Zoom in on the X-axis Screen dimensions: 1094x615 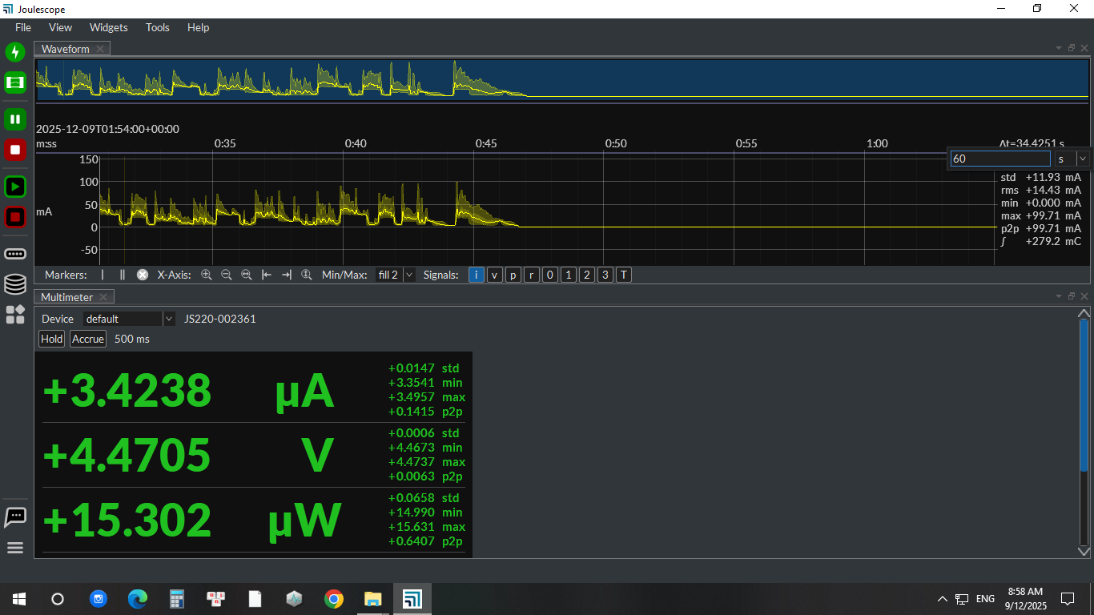(207, 275)
